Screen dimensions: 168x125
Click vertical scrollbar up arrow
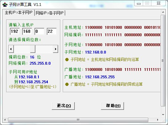[x=163, y=12]
